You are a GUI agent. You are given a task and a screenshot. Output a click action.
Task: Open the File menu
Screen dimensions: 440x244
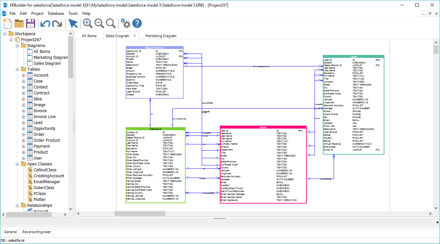tap(13, 13)
